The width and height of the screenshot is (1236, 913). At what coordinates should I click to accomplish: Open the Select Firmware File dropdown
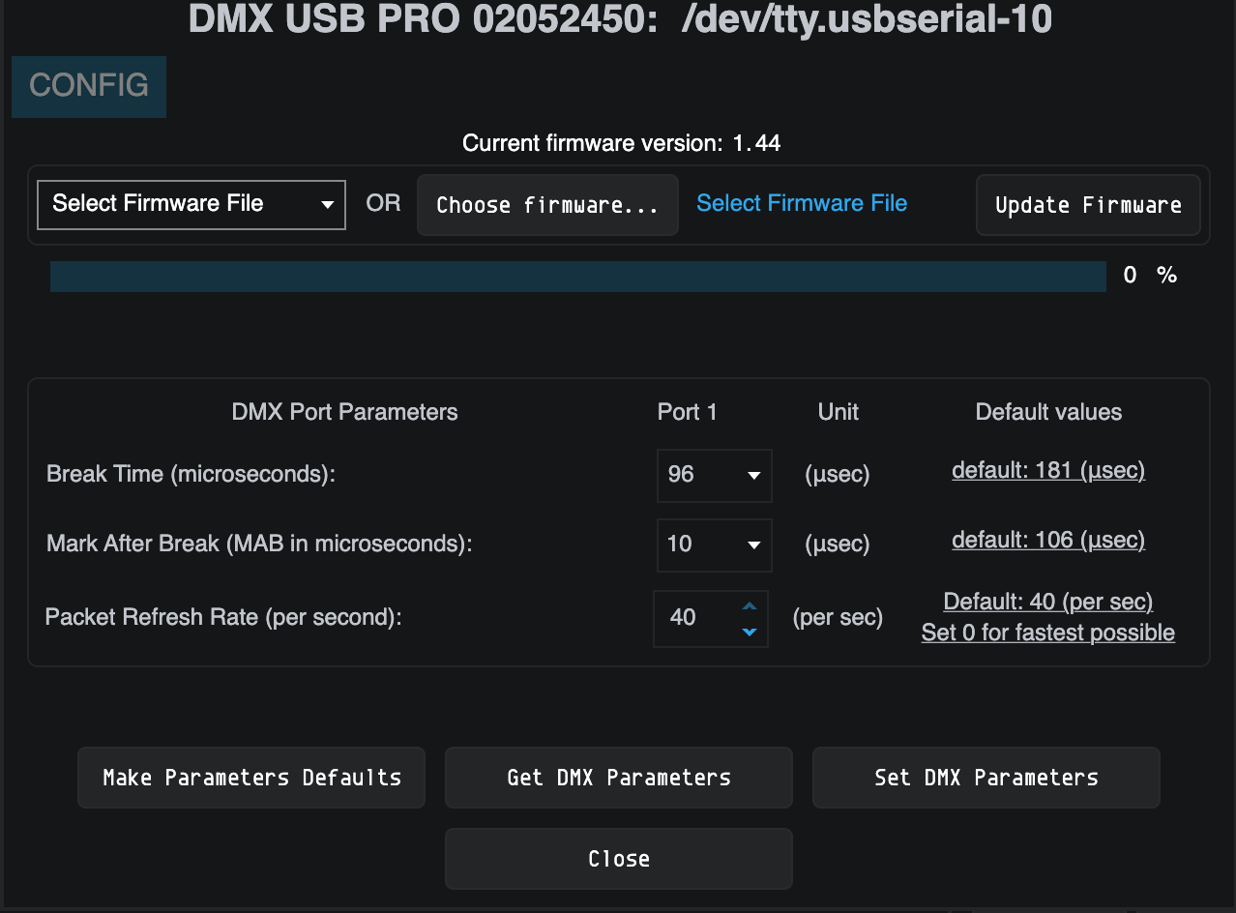coord(191,204)
